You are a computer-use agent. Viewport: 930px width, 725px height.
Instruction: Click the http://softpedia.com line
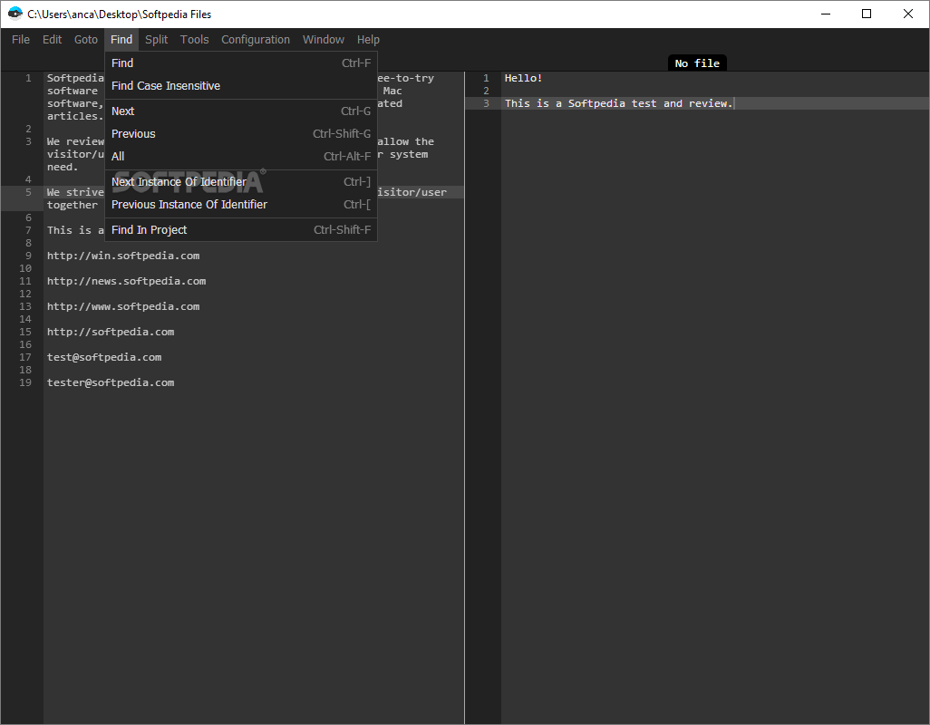pyautogui.click(x=111, y=332)
